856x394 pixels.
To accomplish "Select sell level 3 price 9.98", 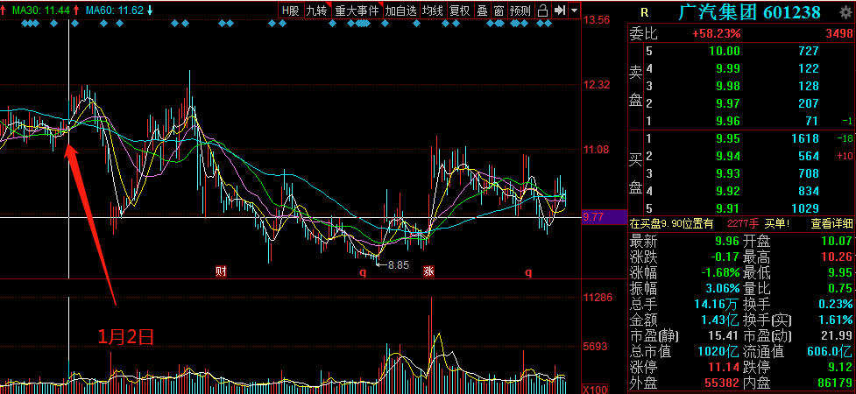I will [729, 86].
